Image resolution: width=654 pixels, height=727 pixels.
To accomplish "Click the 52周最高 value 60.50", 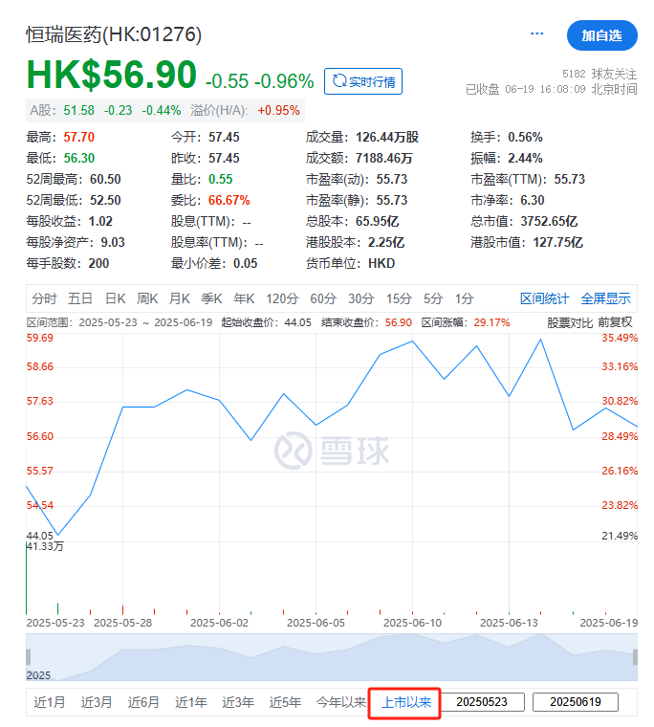I will pyautogui.click(x=105, y=180).
